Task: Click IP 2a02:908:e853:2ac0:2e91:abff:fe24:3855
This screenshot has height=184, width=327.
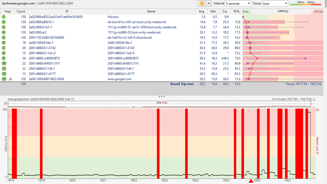Action: click(56, 17)
